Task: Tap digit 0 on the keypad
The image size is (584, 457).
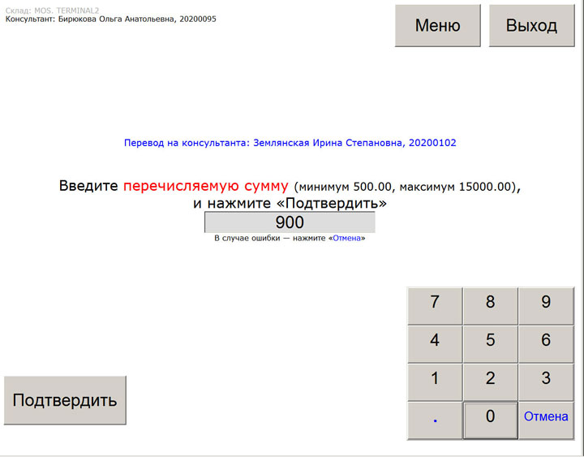Action: [490, 420]
